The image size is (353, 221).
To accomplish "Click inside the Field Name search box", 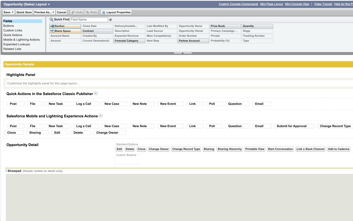I will click(89, 19).
